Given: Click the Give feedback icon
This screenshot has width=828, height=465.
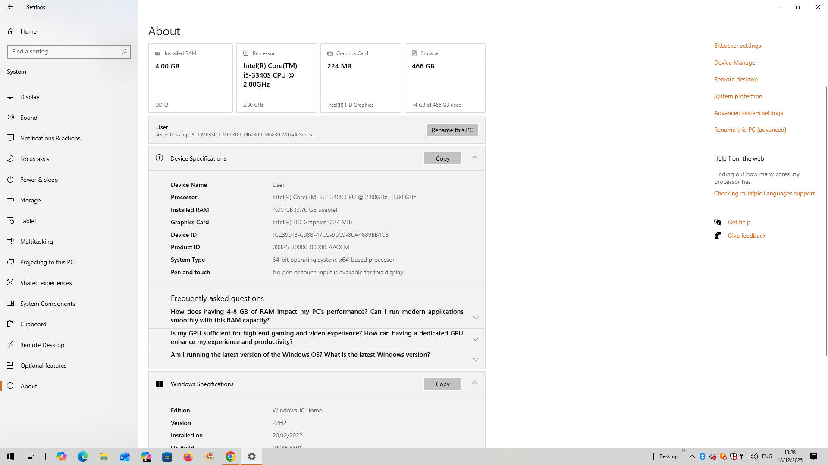Looking at the screenshot, I should (718, 236).
